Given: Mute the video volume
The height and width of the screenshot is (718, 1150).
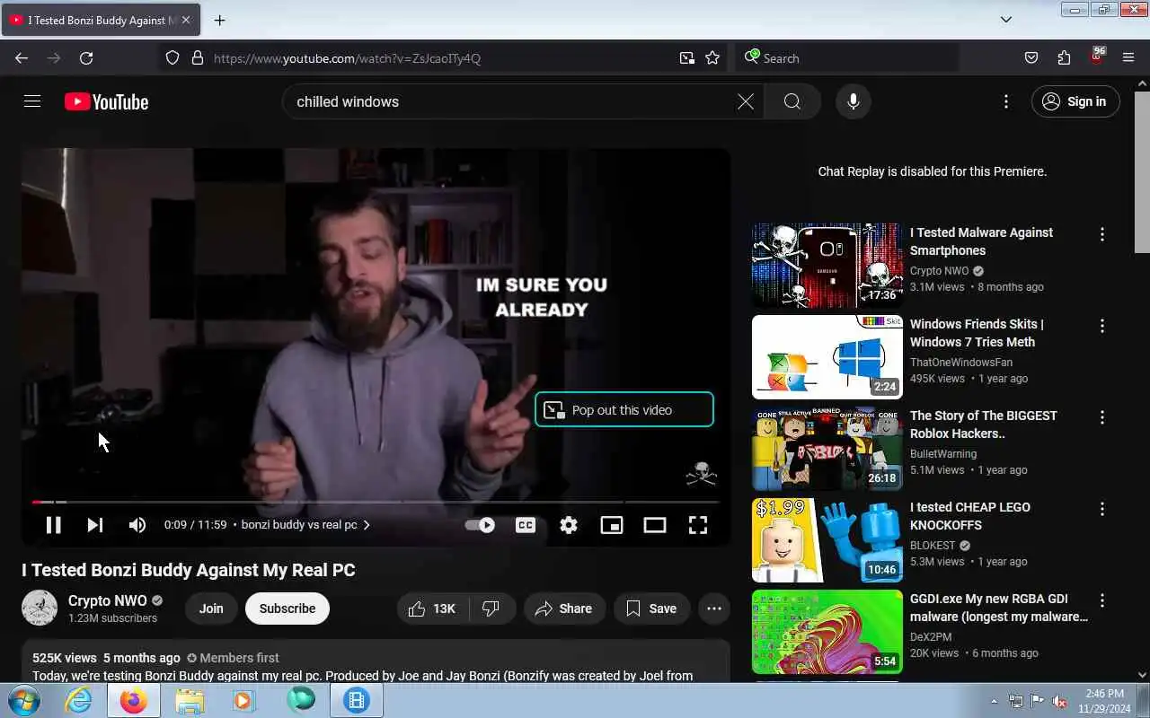Looking at the screenshot, I should tap(137, 525).
